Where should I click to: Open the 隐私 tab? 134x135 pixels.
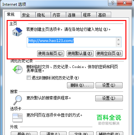pyautogui.click(x=43, y=15)
